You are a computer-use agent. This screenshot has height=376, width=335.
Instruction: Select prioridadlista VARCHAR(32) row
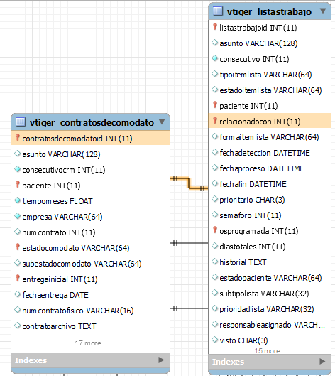[270, 309]
